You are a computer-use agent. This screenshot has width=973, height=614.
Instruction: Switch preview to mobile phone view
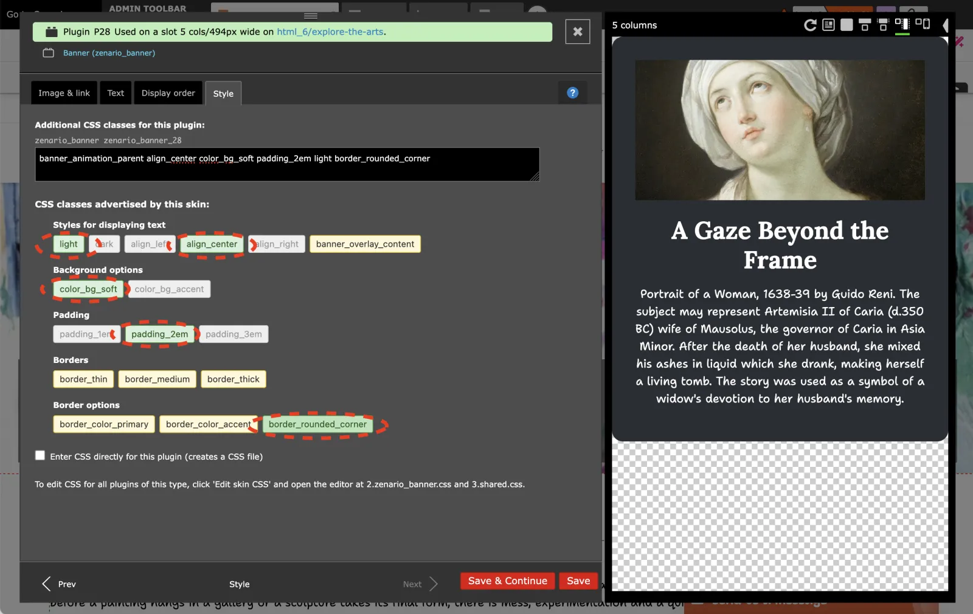(923, 25)
